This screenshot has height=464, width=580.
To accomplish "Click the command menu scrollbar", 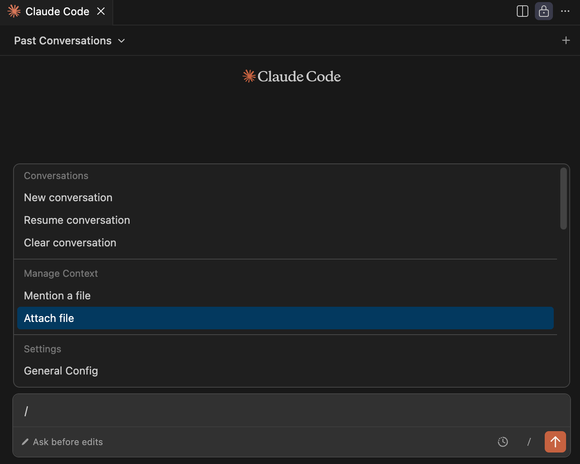I will pos(563,199).
